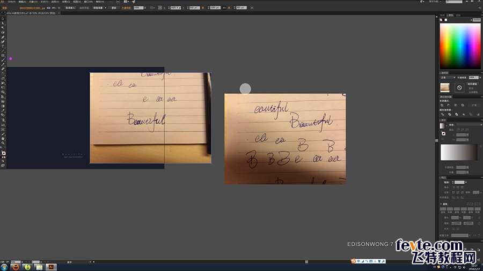The width and height of the screenshot is (483, 271).
Task: Click the Make Mask button in Transparency panel
Action: coord(472,84)
